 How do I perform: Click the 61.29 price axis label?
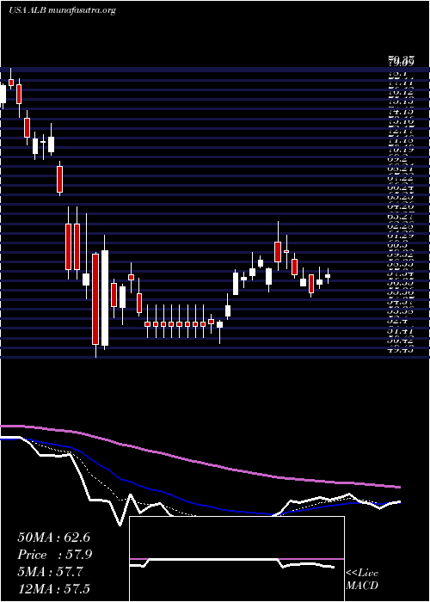pyautogui.click(x=401, y=235)
